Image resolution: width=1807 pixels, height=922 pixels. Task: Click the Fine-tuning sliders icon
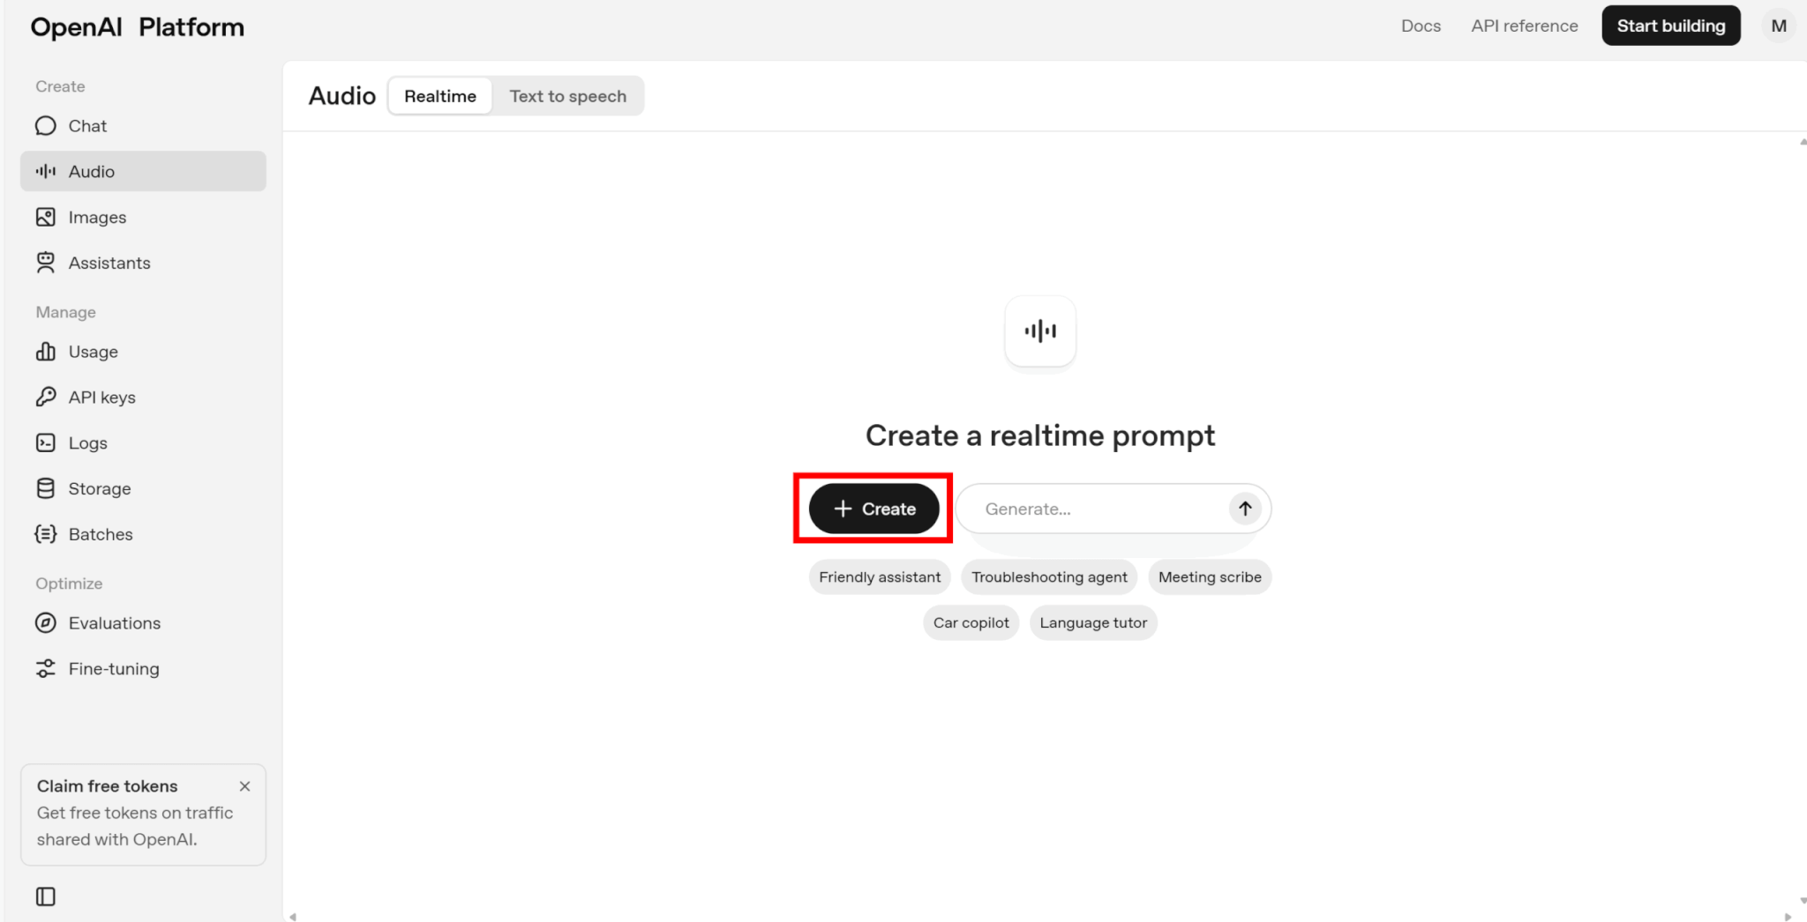point(46,669)
